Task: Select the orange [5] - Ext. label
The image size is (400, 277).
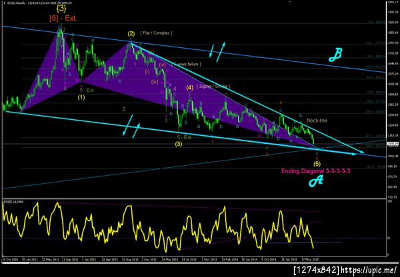Action: point(63,19)
